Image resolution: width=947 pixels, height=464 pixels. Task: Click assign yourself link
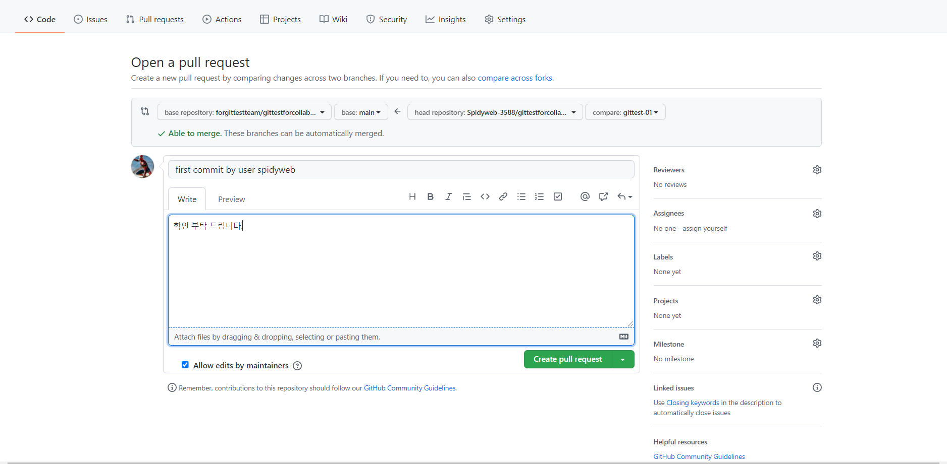coord(705,228)
